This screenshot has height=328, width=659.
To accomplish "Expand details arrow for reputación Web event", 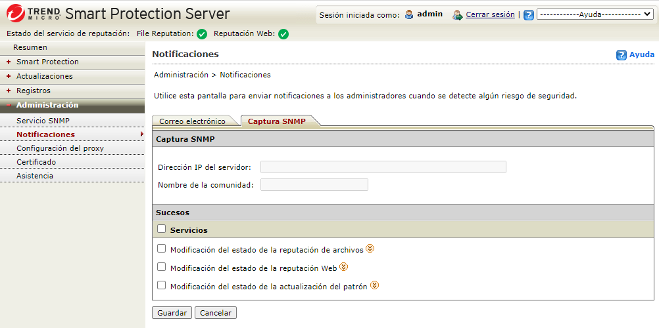I will click(x=343, y=267).
